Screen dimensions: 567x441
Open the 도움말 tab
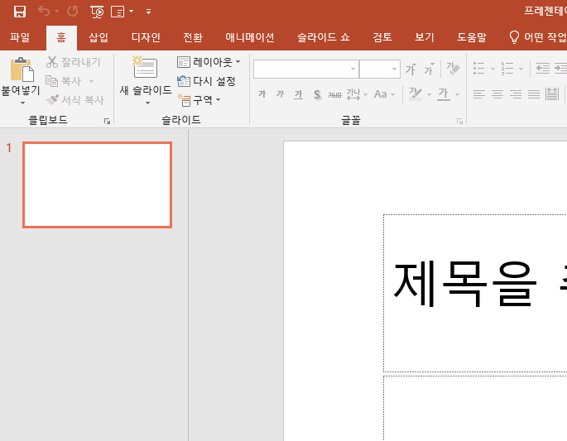tap(472, 37)
